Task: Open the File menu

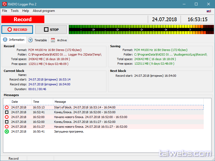Action: click(x=5, y=11)
